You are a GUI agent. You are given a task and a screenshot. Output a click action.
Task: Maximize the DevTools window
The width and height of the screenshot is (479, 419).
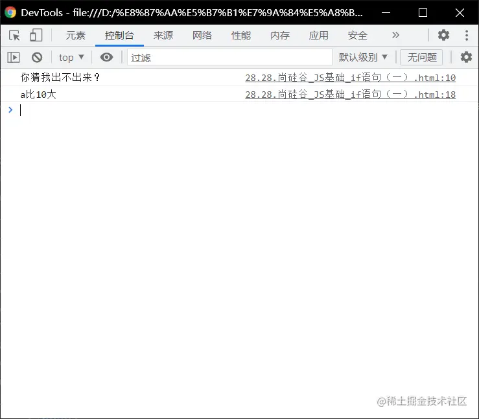[423, 12]
